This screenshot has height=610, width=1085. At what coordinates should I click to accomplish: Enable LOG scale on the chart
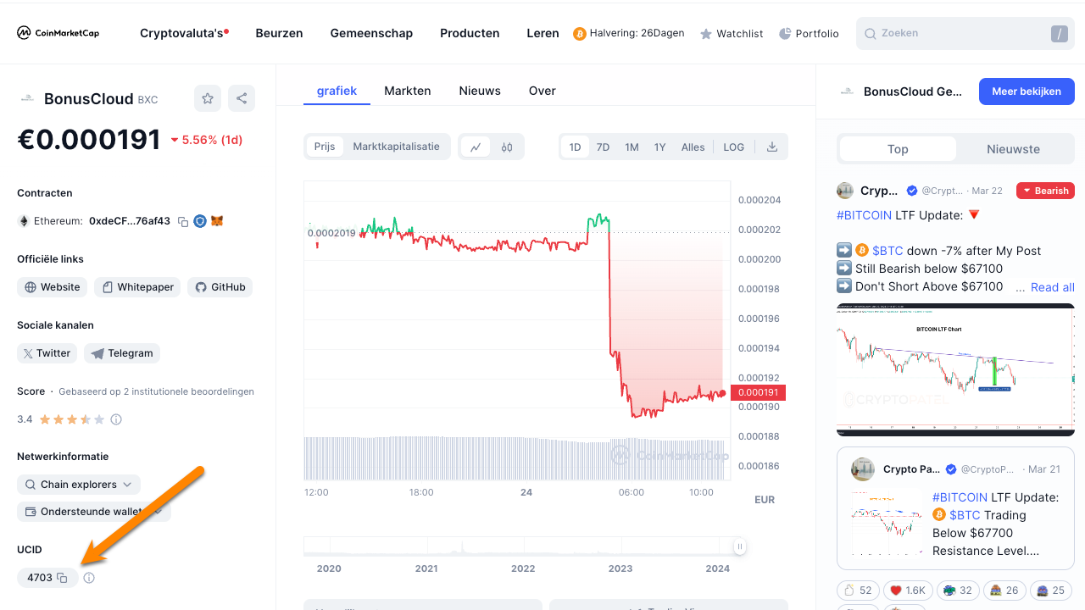pos(733,147)
